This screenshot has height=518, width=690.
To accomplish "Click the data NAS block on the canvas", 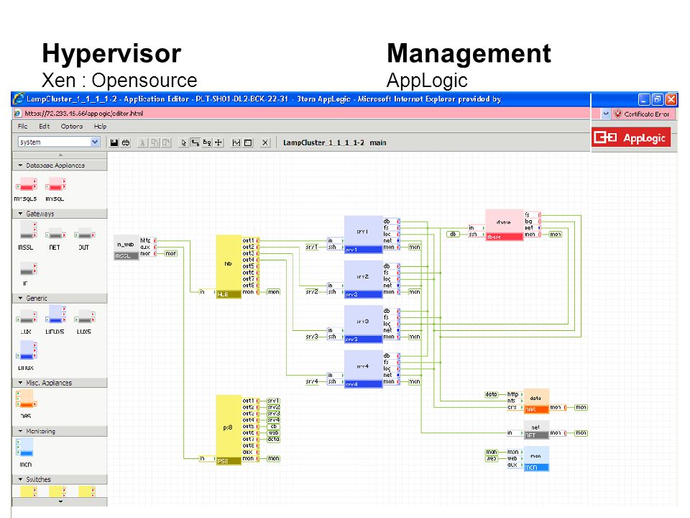I will [536, 401].
